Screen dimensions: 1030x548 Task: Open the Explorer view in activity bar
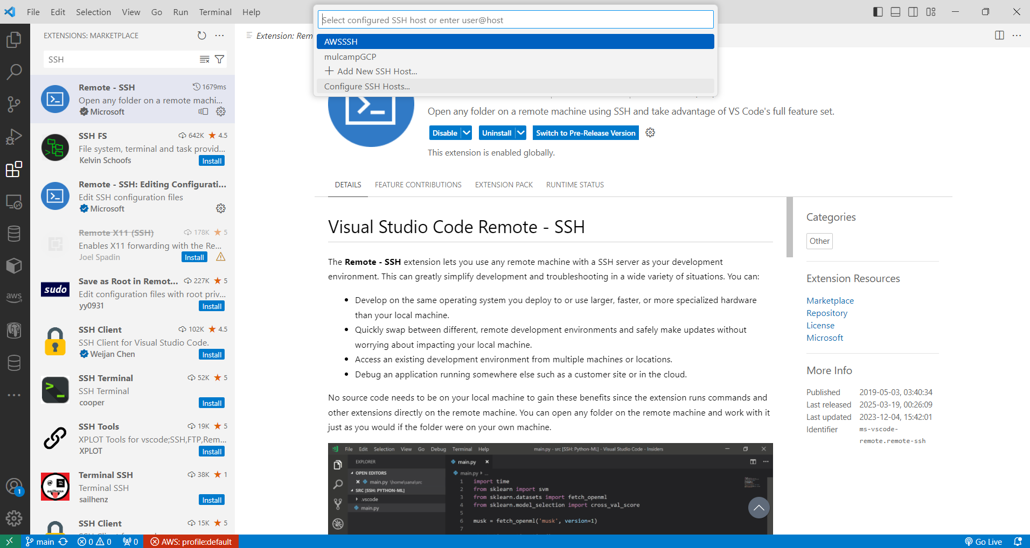14,39
